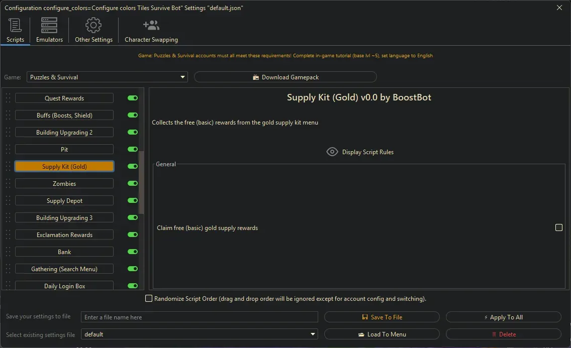Image resolution: width=571 pixels, height=348 pixels.
Task: Click the Download Gamepack button
Action: pyautogui.click(x=285, y=77)
